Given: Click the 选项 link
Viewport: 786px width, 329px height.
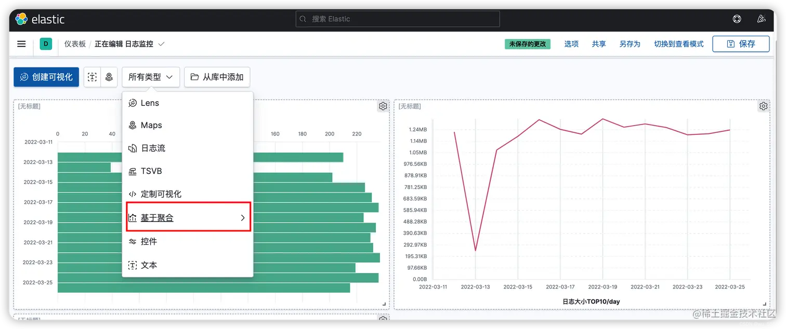Looking at the screenshot, I should [571, 44].
